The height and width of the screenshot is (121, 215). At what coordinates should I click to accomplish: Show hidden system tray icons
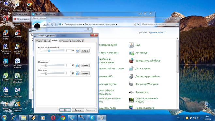[x=183, y=118]
